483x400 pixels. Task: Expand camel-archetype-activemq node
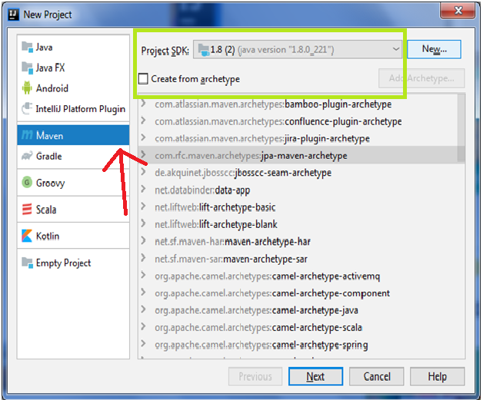[143, 276]
